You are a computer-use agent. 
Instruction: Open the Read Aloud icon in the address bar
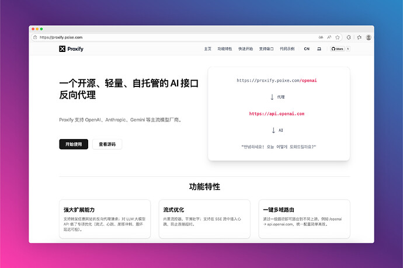329,37
